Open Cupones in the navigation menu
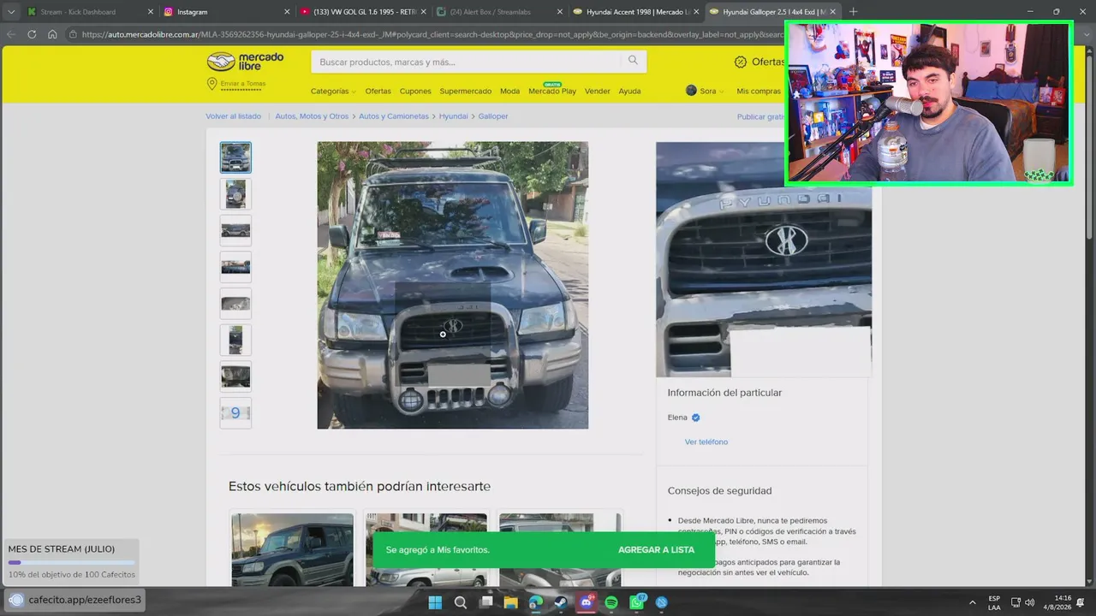1096x616 pixels. point(415,91)
